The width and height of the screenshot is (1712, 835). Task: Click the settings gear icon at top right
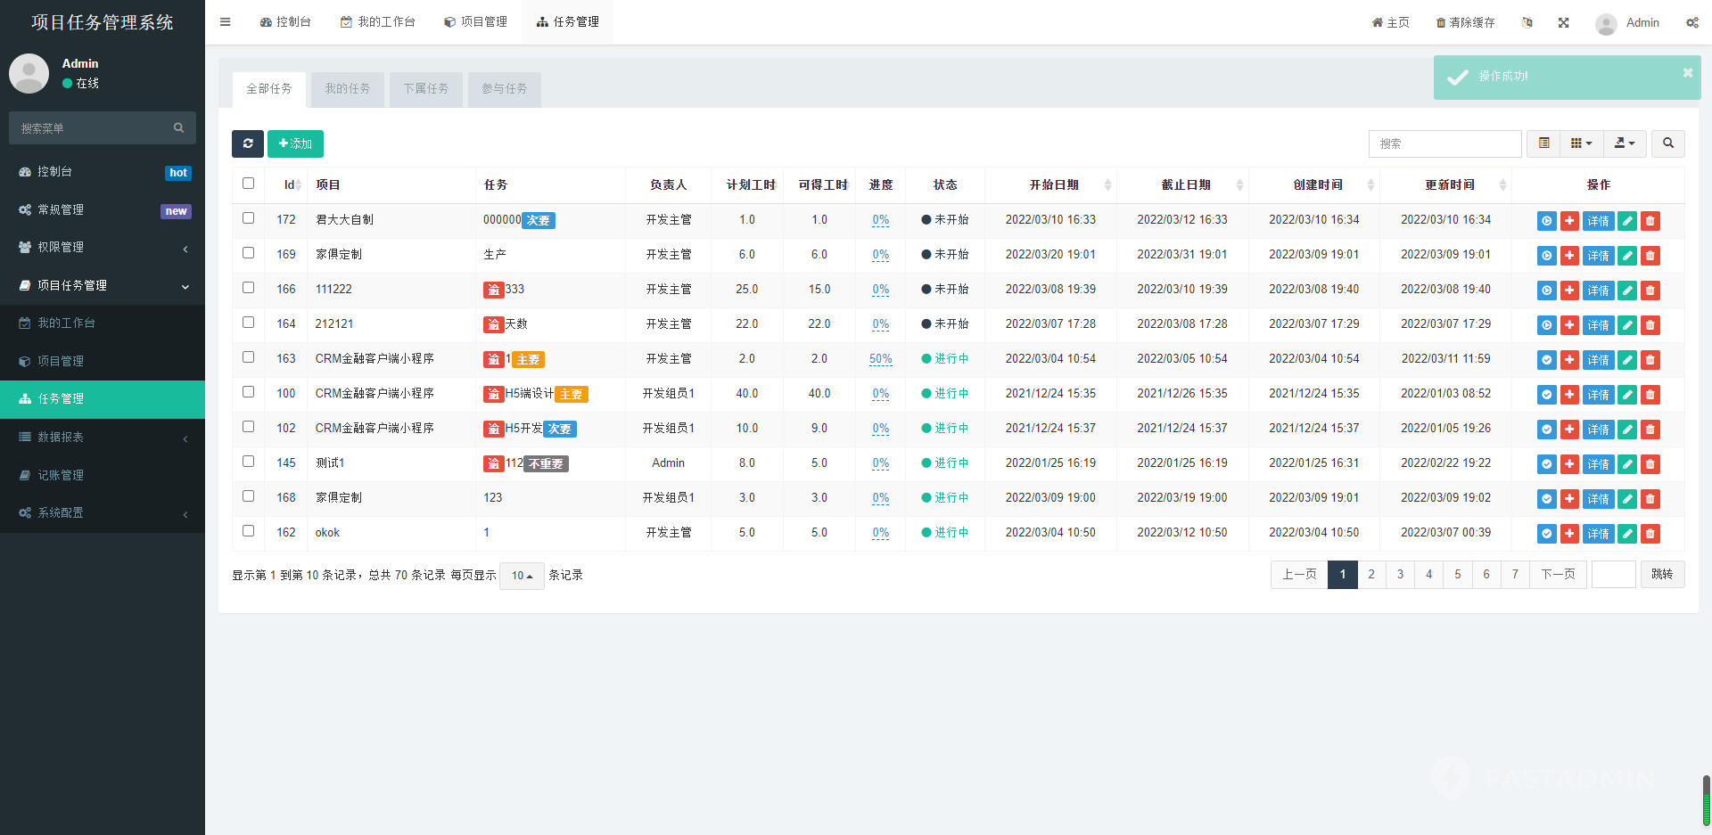[x=1691, y=22]
